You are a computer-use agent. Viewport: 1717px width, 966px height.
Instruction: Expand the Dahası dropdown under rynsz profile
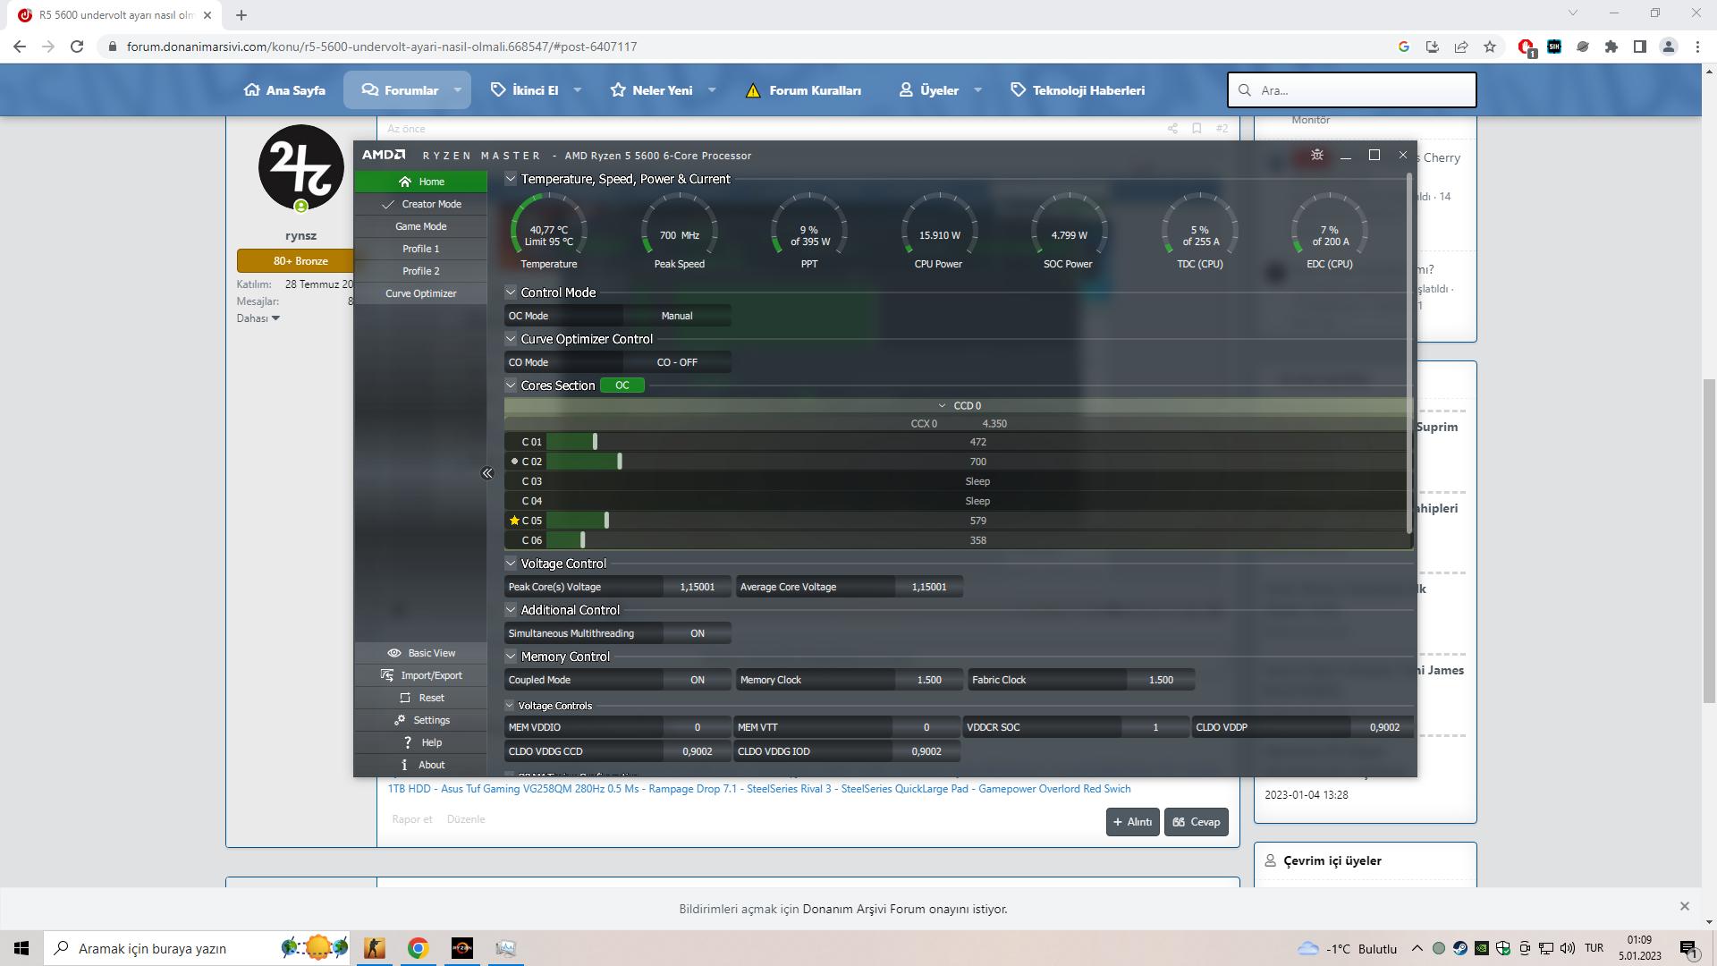click(258, 318)
